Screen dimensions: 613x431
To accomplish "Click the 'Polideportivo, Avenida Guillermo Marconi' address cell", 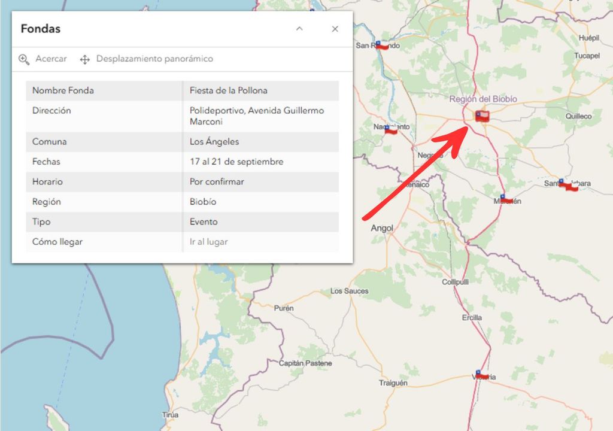I will pos(256,116).
